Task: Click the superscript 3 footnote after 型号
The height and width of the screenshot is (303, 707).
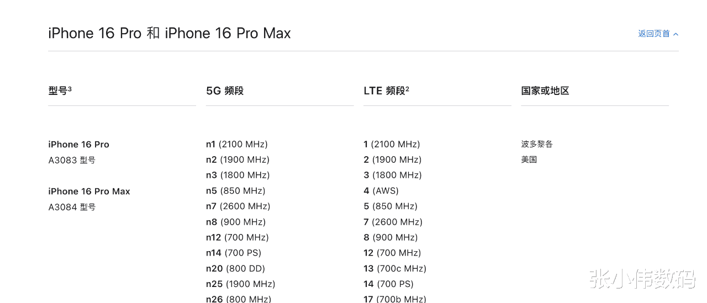Action: pos(70,88)
